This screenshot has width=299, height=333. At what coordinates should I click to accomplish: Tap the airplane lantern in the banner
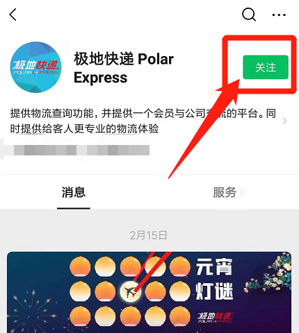131,291
